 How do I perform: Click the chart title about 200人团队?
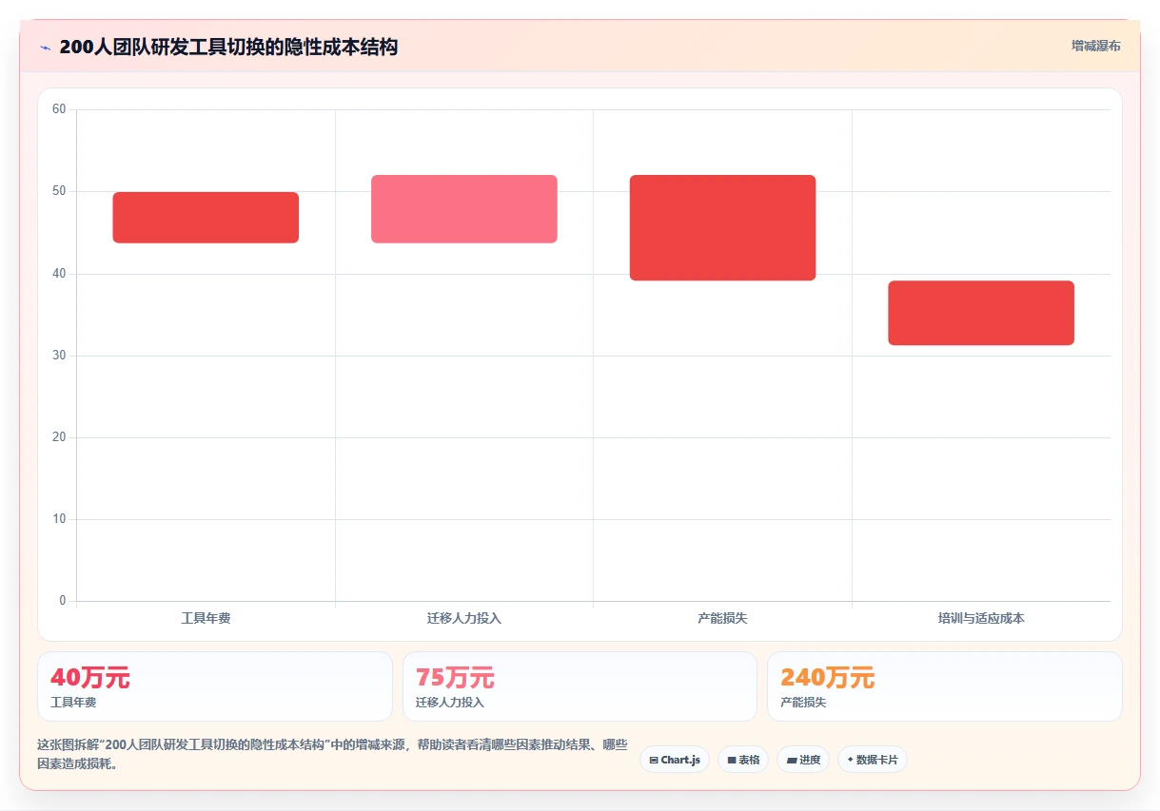[228, 47]
